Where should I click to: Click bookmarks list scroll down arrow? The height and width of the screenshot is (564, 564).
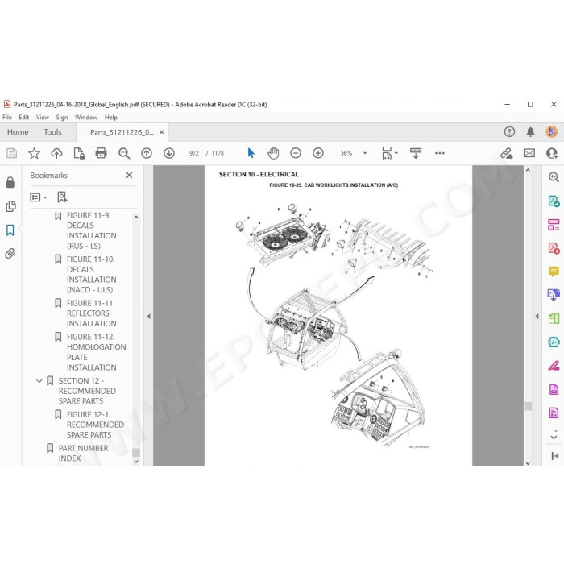click(x=136, y=461)
